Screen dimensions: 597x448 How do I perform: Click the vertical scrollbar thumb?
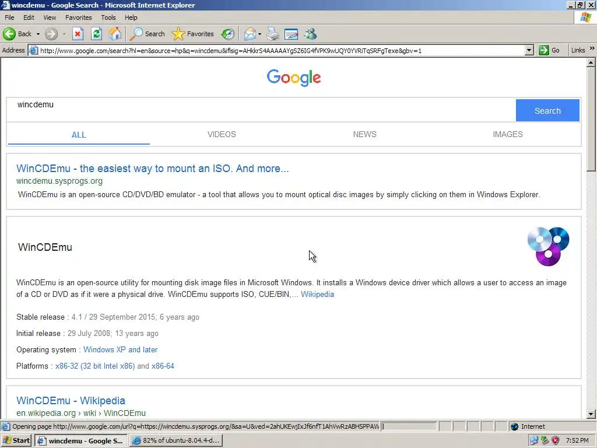pyautogui.click(x=591, y=120)
